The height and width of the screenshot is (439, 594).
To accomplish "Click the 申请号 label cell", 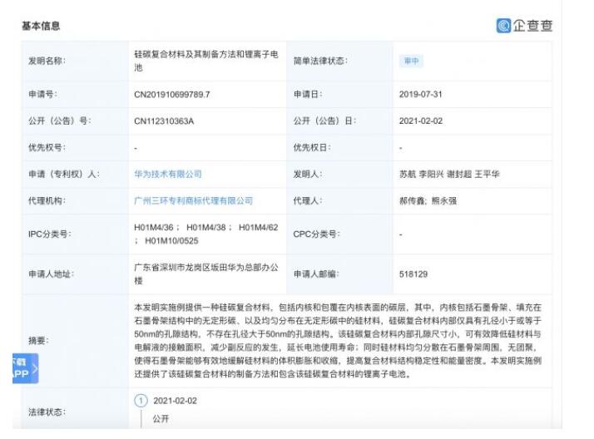I will coord(75,95).
